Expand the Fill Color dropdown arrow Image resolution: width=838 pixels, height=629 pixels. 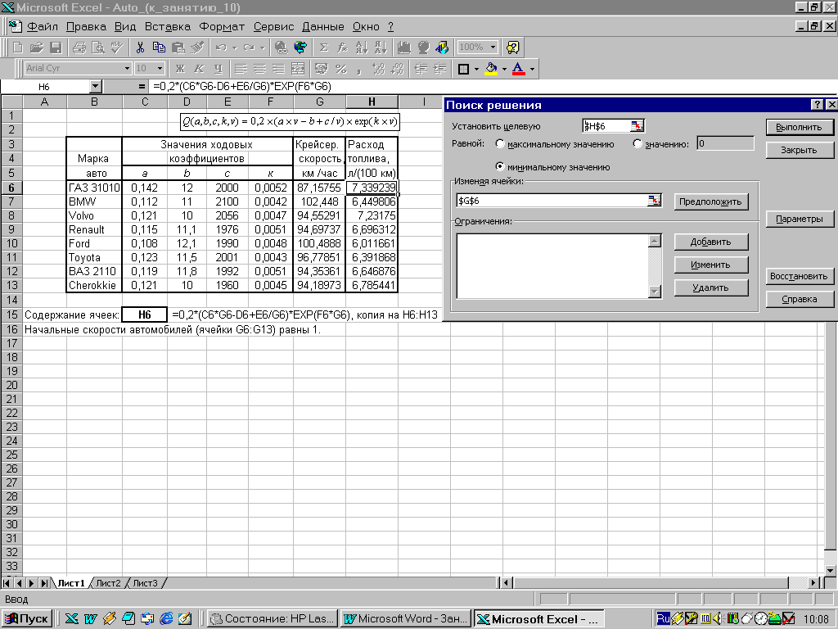504,69
